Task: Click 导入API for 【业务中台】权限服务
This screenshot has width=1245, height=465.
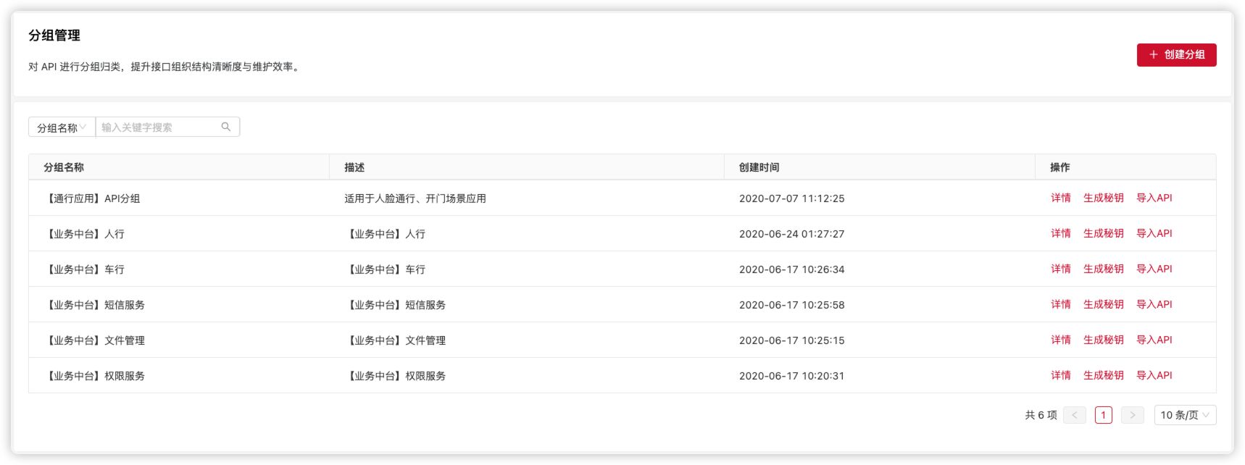Action: pyautogui.click(x=1154, y=375)
